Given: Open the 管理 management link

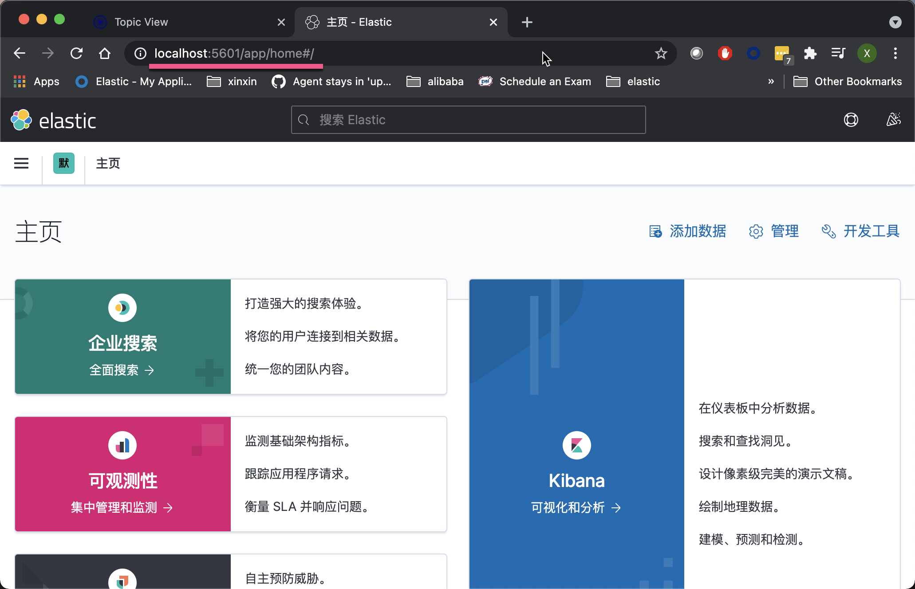Looking at the screenshot, I should click(x=774, y=232).
